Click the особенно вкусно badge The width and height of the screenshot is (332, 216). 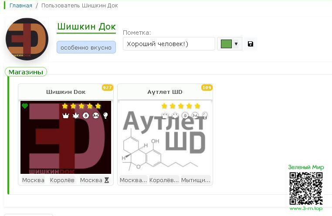[x=86, y=47]
